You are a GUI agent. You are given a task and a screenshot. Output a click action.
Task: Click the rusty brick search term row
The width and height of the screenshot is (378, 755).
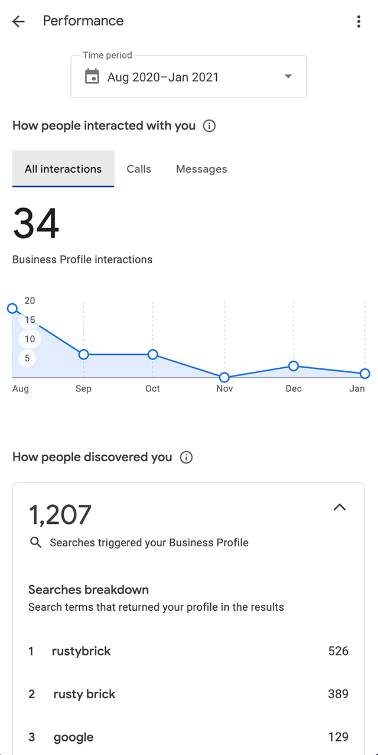point(188,694)
